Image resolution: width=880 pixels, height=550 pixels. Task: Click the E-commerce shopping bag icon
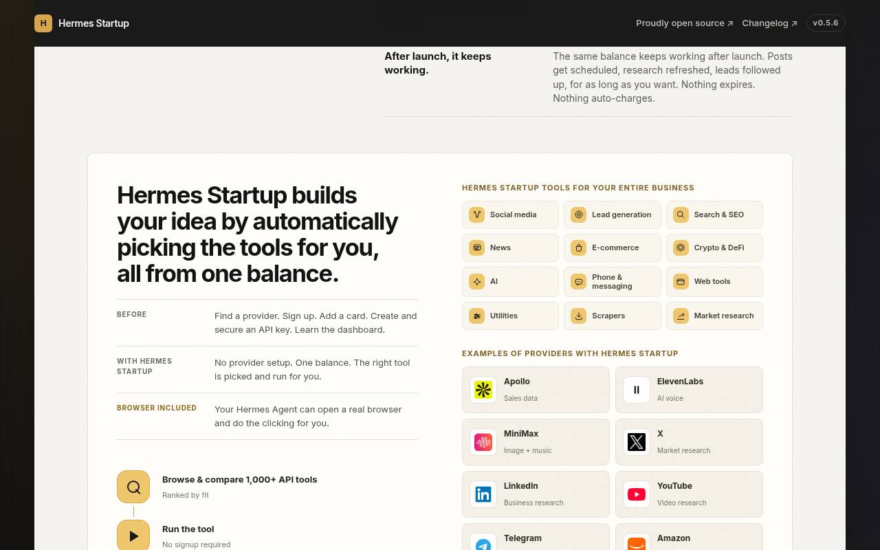click(579, 247)
